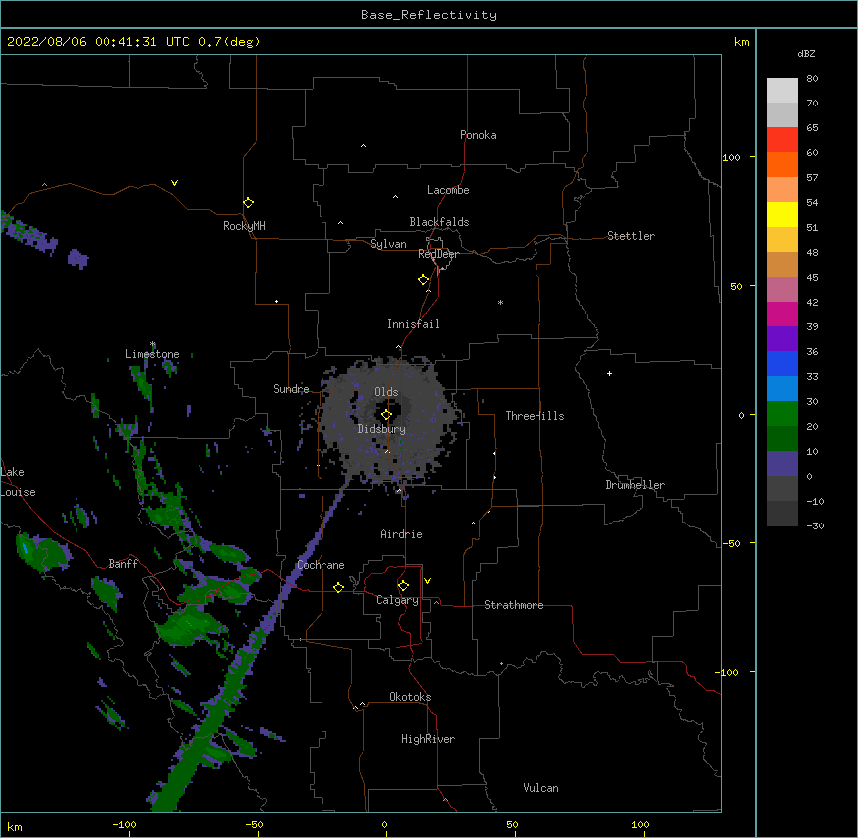
Task: Click the Innisfail label
Action: [x=413, y=324]
